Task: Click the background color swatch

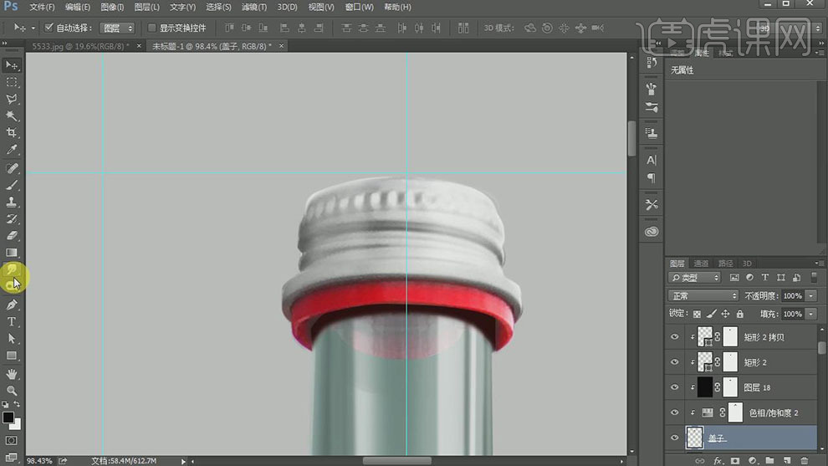Action: pyautogui.click(x=18, y=425)
